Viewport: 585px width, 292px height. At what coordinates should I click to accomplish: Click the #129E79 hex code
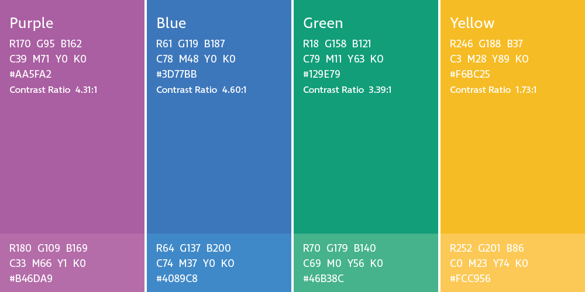pyautogui.click(x=321, y=74)
